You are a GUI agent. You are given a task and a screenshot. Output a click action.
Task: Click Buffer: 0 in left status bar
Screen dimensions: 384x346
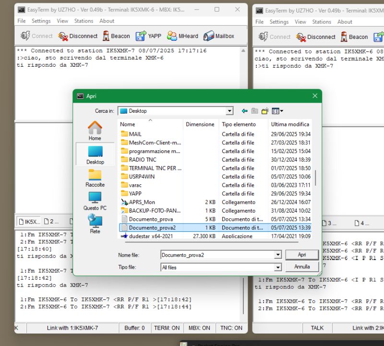pyautogui.click(x=134, y=328)
